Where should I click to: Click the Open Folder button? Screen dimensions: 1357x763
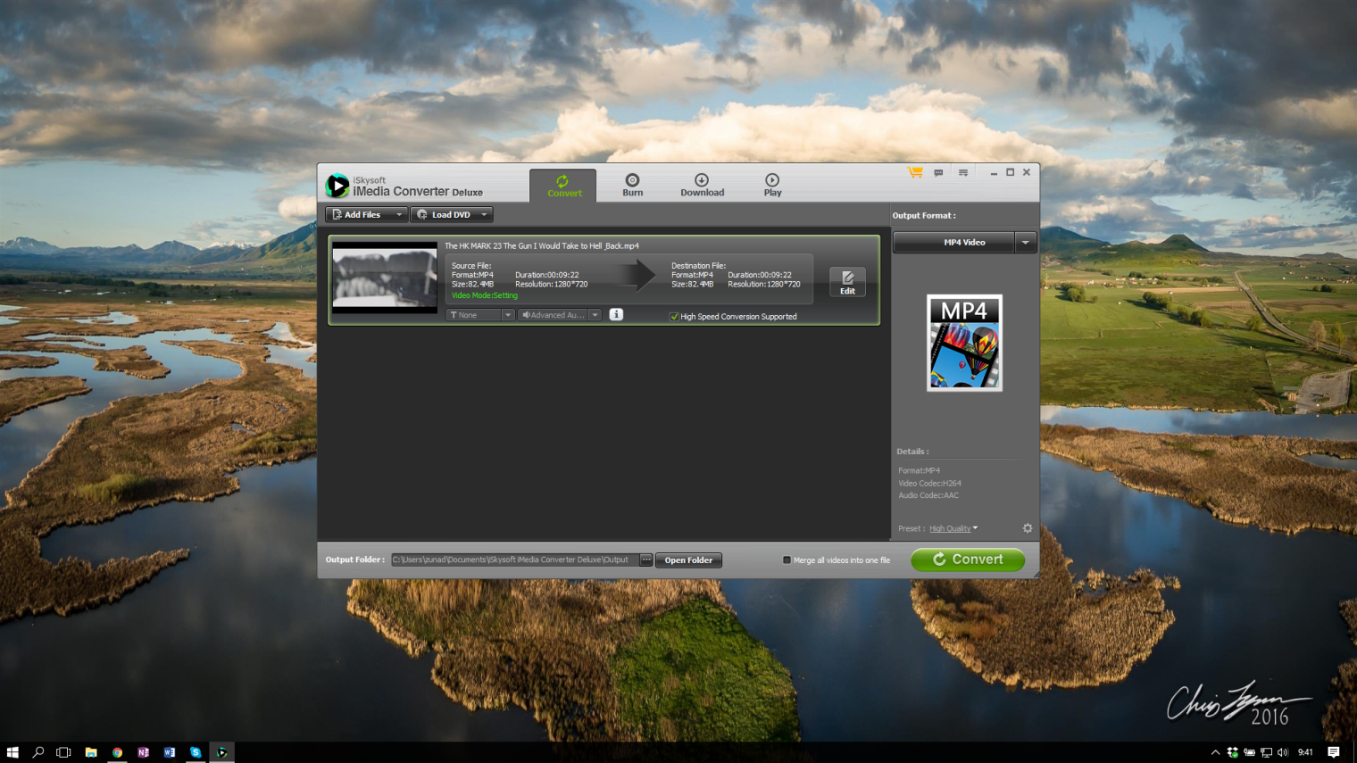(x=688, y=560)
